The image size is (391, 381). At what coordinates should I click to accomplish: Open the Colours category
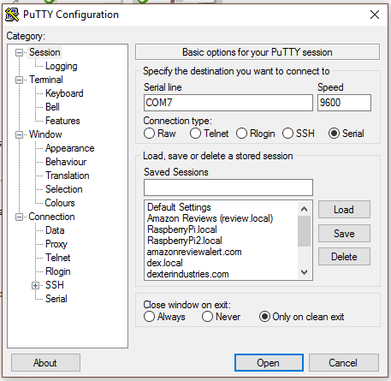pos(60,203)
